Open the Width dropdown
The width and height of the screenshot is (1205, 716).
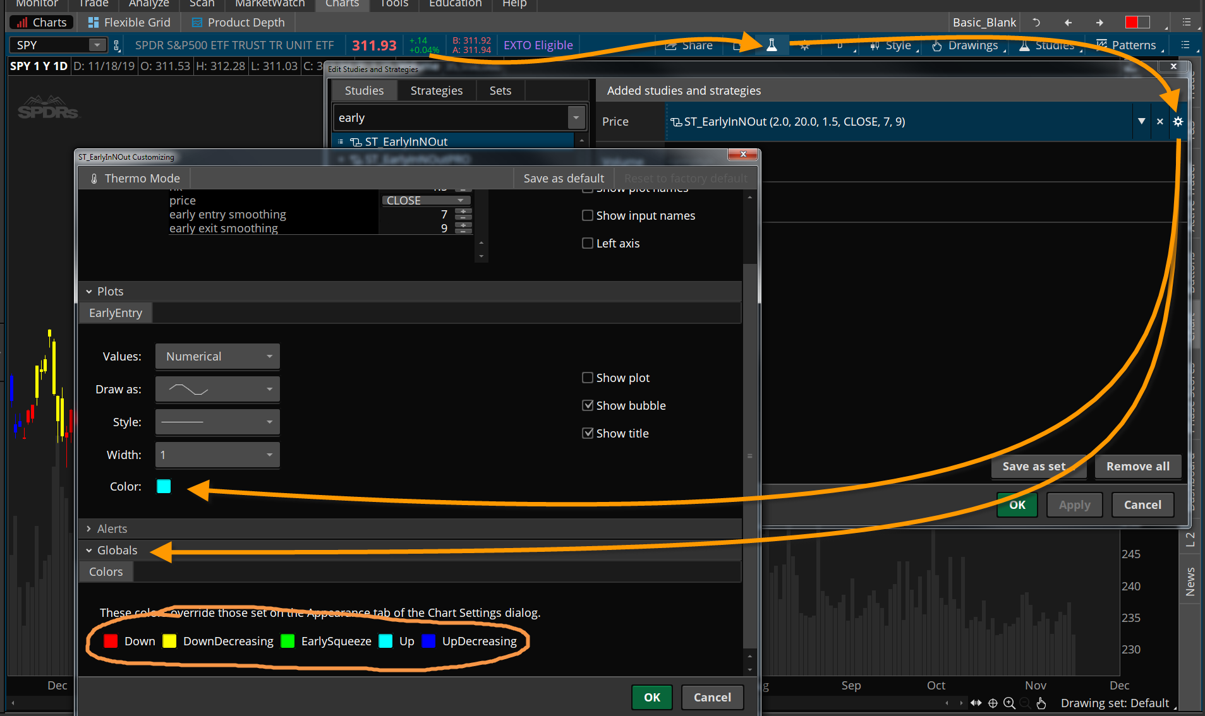point(217,455)
